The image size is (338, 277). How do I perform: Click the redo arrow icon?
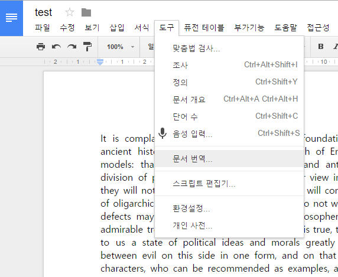pos(71,47)
